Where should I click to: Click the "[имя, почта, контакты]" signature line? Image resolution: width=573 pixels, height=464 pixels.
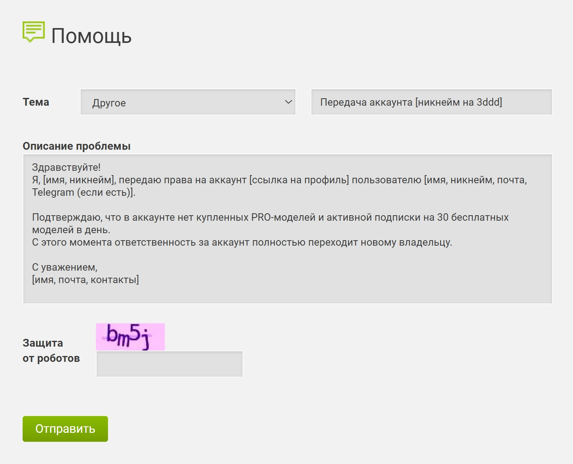[86, 280]
